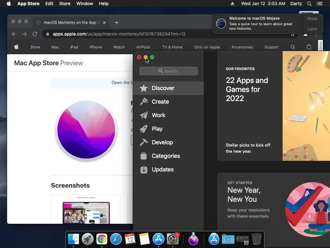Open shopping bag on Apple website
Viewport: 330px width, 248px height.
tap(309, 47)
